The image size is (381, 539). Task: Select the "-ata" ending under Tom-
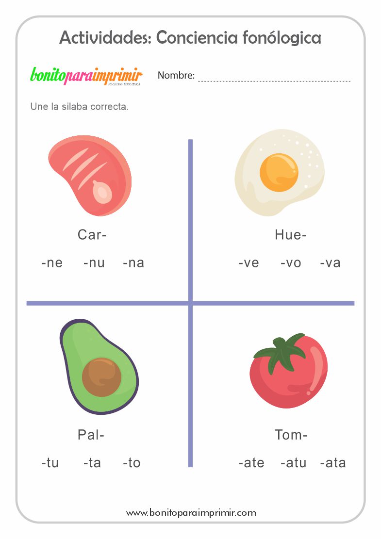pyautogui.click(x=333, y=463)
